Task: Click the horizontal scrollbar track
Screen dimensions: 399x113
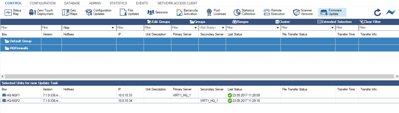Action: pyautogui.click(x=199, y=76)
